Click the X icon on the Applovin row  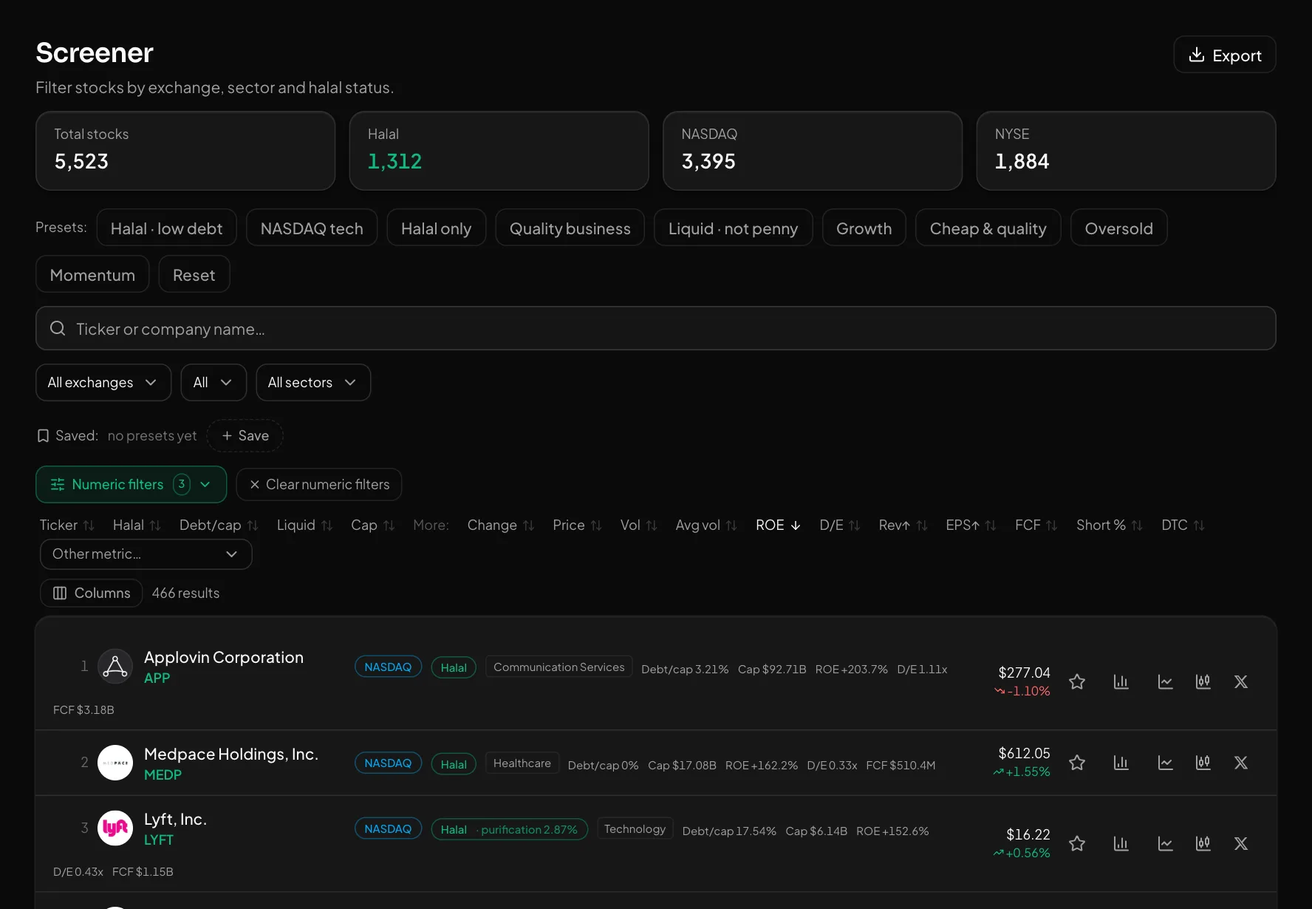[x=1241, y=681]
